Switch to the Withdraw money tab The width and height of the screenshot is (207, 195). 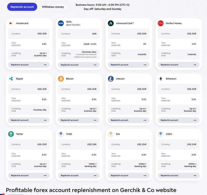click(52, 7)
